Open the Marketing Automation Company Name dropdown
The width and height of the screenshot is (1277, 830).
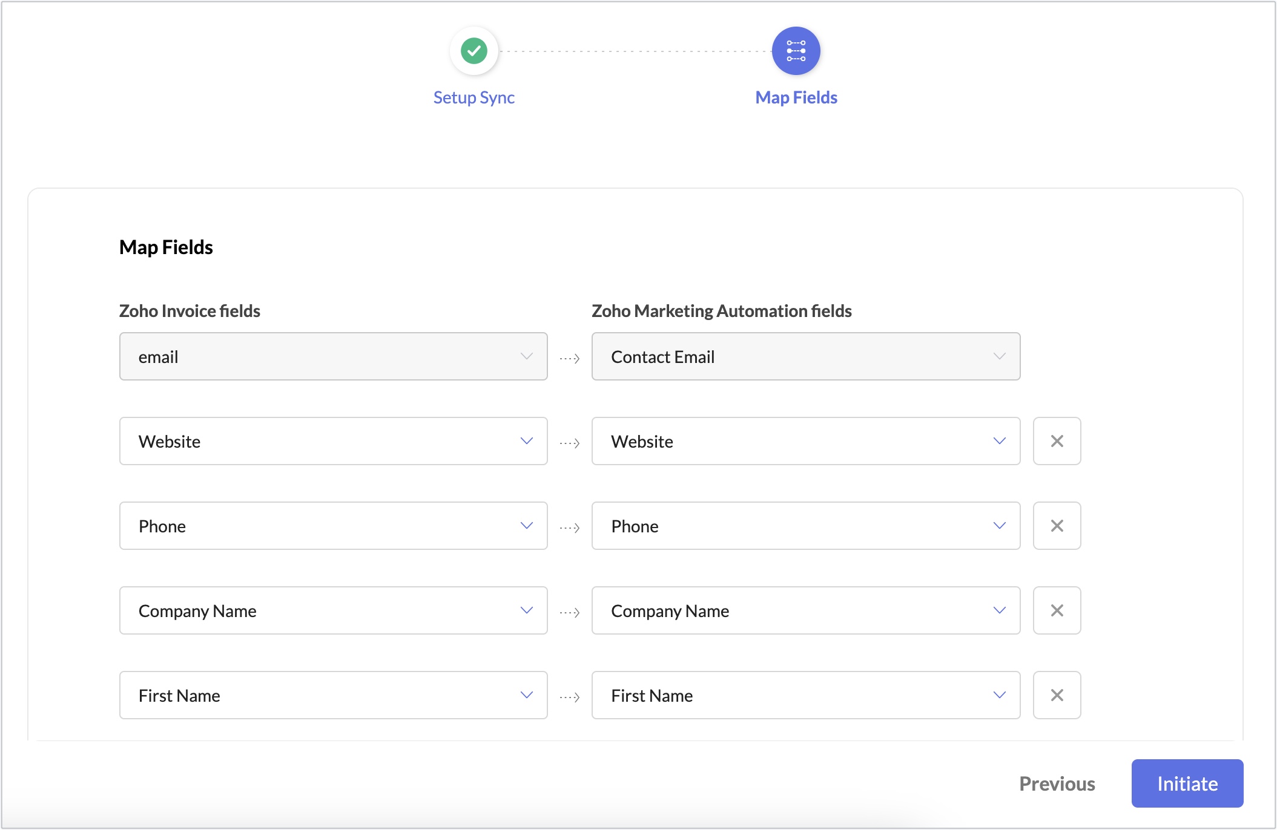coord(806,610)
